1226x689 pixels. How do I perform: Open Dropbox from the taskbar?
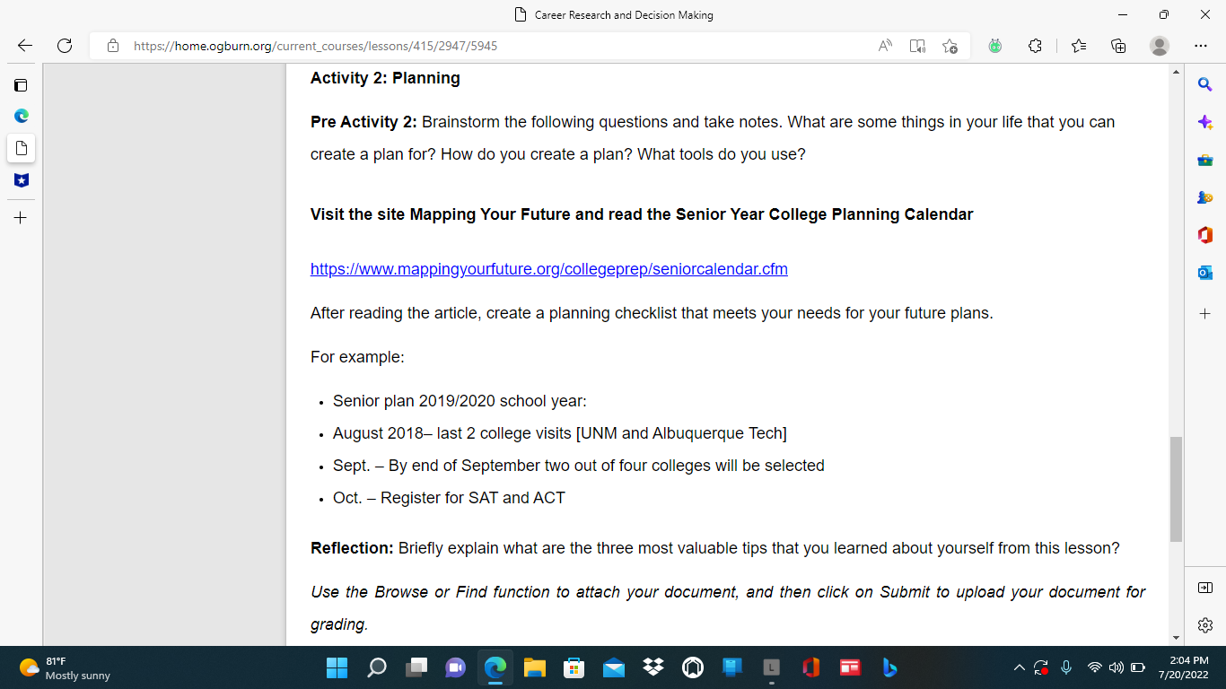pyautogui.click(x=653, y=667)
